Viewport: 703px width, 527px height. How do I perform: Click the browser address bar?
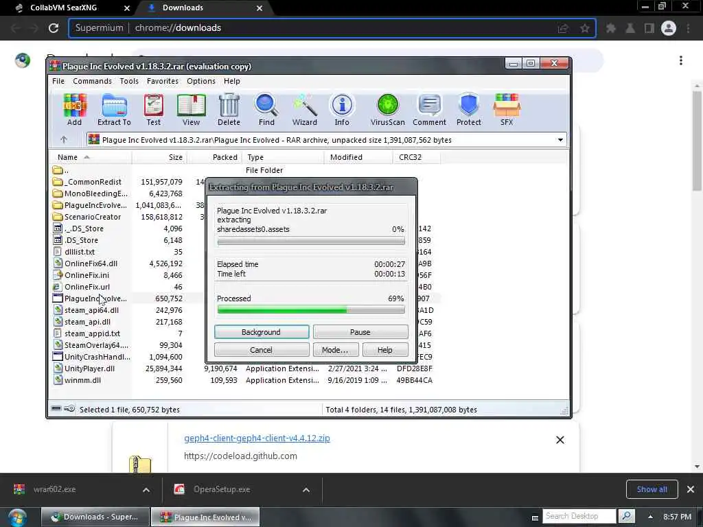click(x=332, y=27)
